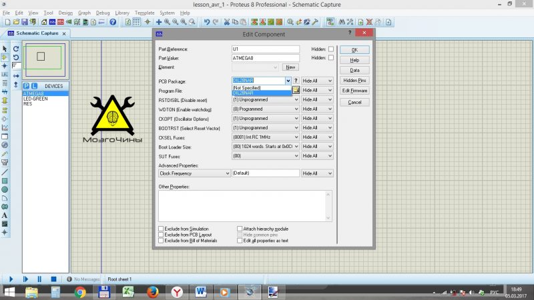
Task: Click the Open Project folder icon
Action: [16, 22]
